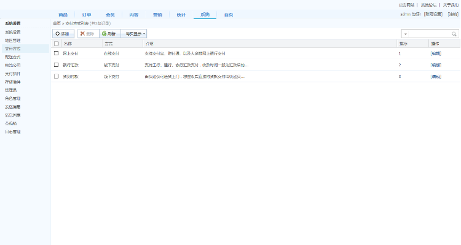The height and width of the screenshot is (245, 461).
Task: Check the 银行汇款 row checkbox
Action: pyautogui.click(x=56, y=64)
